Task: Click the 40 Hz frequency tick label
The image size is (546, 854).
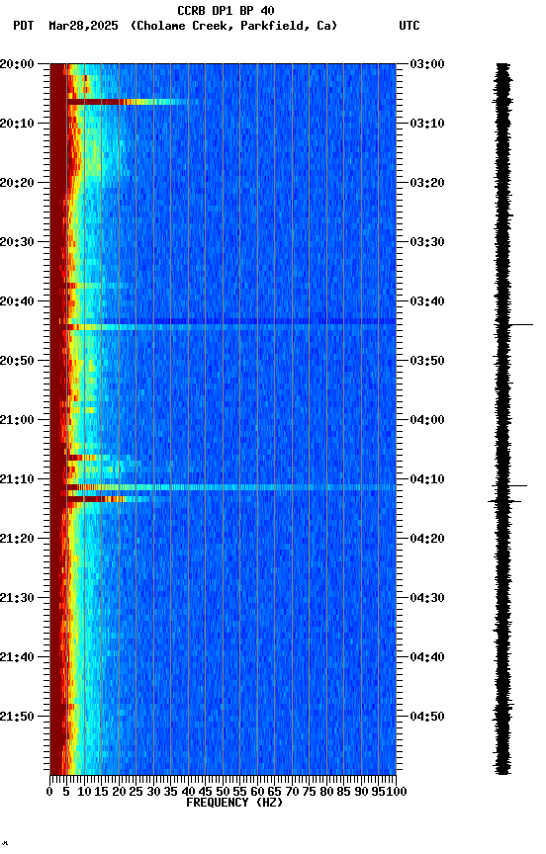Action: click(x=188, y=792)
